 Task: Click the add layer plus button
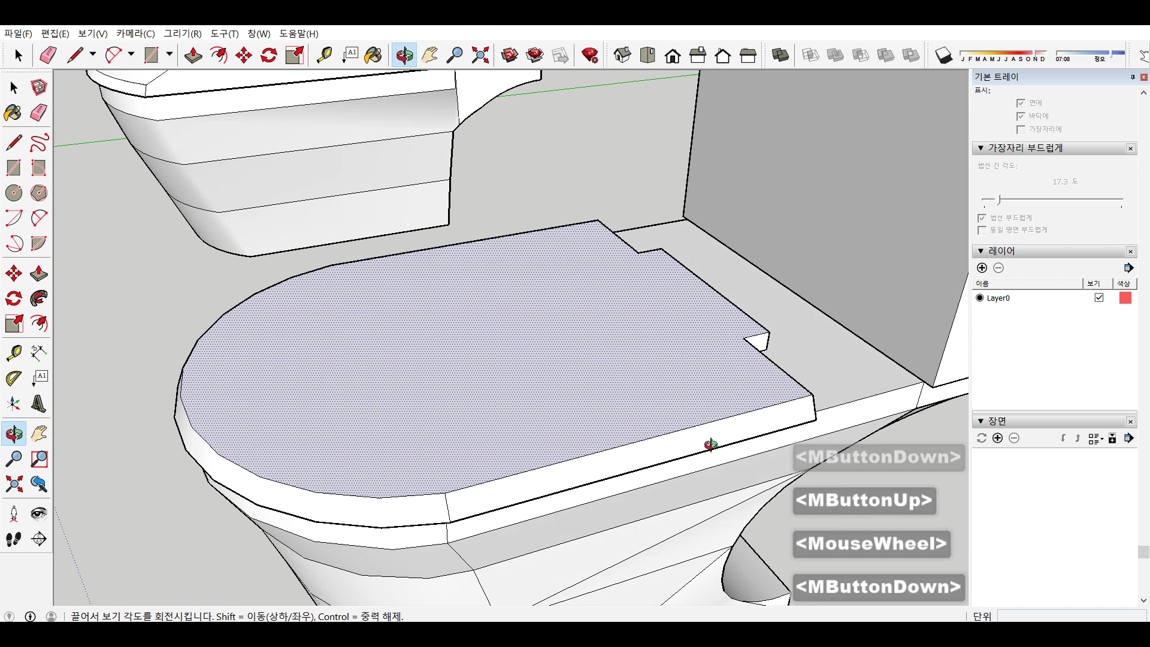(x=982, y=268)
